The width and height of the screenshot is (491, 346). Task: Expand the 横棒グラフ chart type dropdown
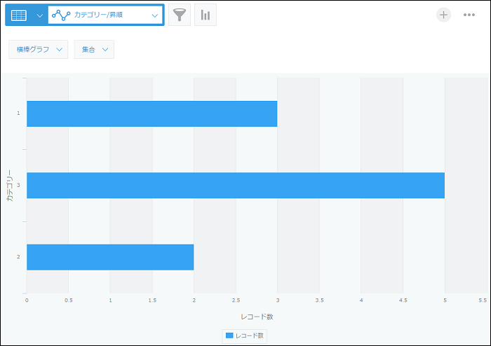pos(39,49)
